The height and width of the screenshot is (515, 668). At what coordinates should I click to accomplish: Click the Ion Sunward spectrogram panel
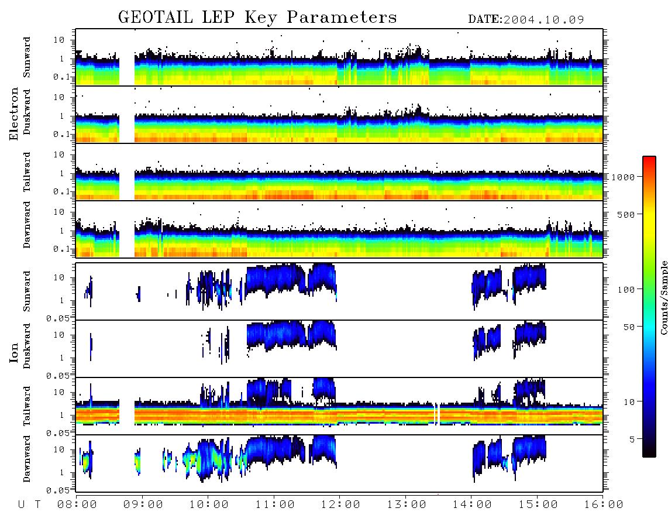pyautogui.click(x=339, y=291)
